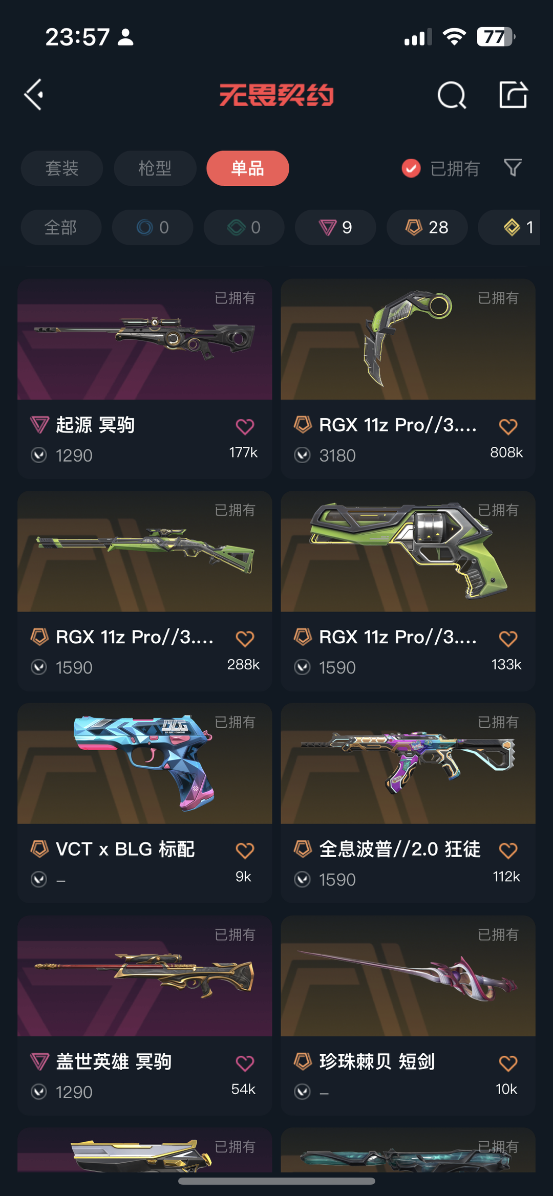This screenshot has height=1196, width=553.
Task: Open the filter funnel icon
Action: pos(513,168)
